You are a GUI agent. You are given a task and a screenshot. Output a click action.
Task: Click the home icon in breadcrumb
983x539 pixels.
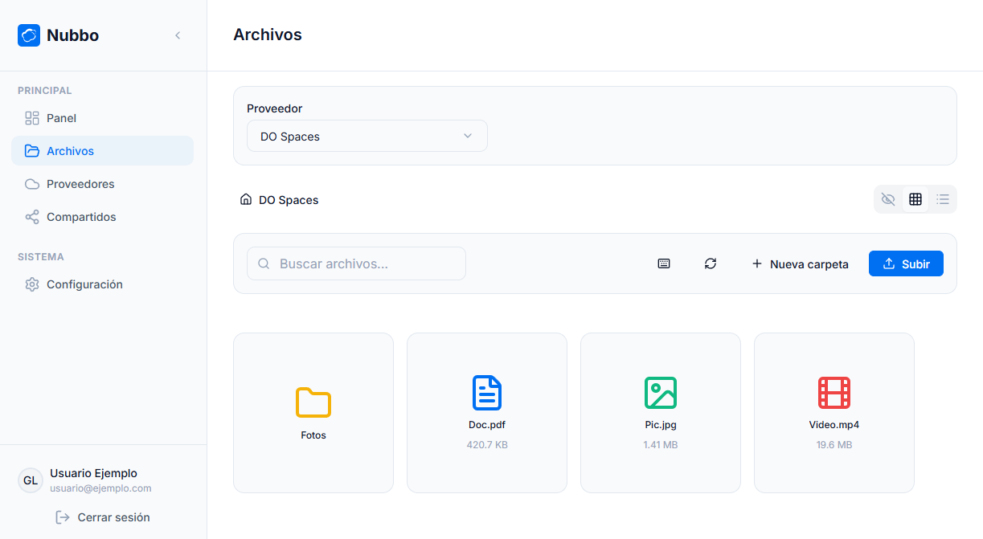(x=246, y=200)
